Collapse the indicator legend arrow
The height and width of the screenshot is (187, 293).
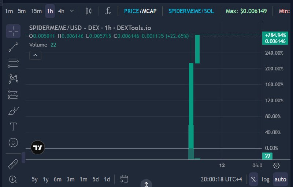click(x=35, y=55)
